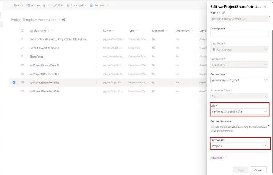
Task: Open more options for SharePoint row
Action: 96,57
